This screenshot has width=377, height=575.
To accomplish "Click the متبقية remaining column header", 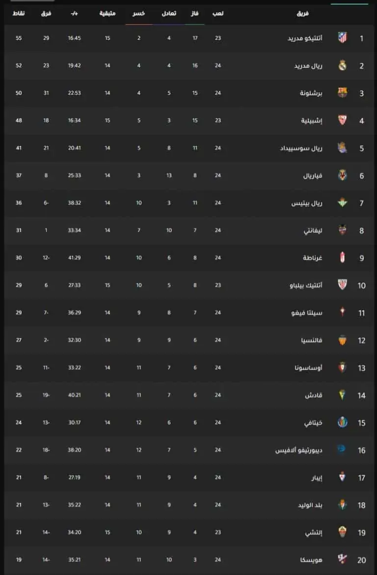I will (108, 14).
